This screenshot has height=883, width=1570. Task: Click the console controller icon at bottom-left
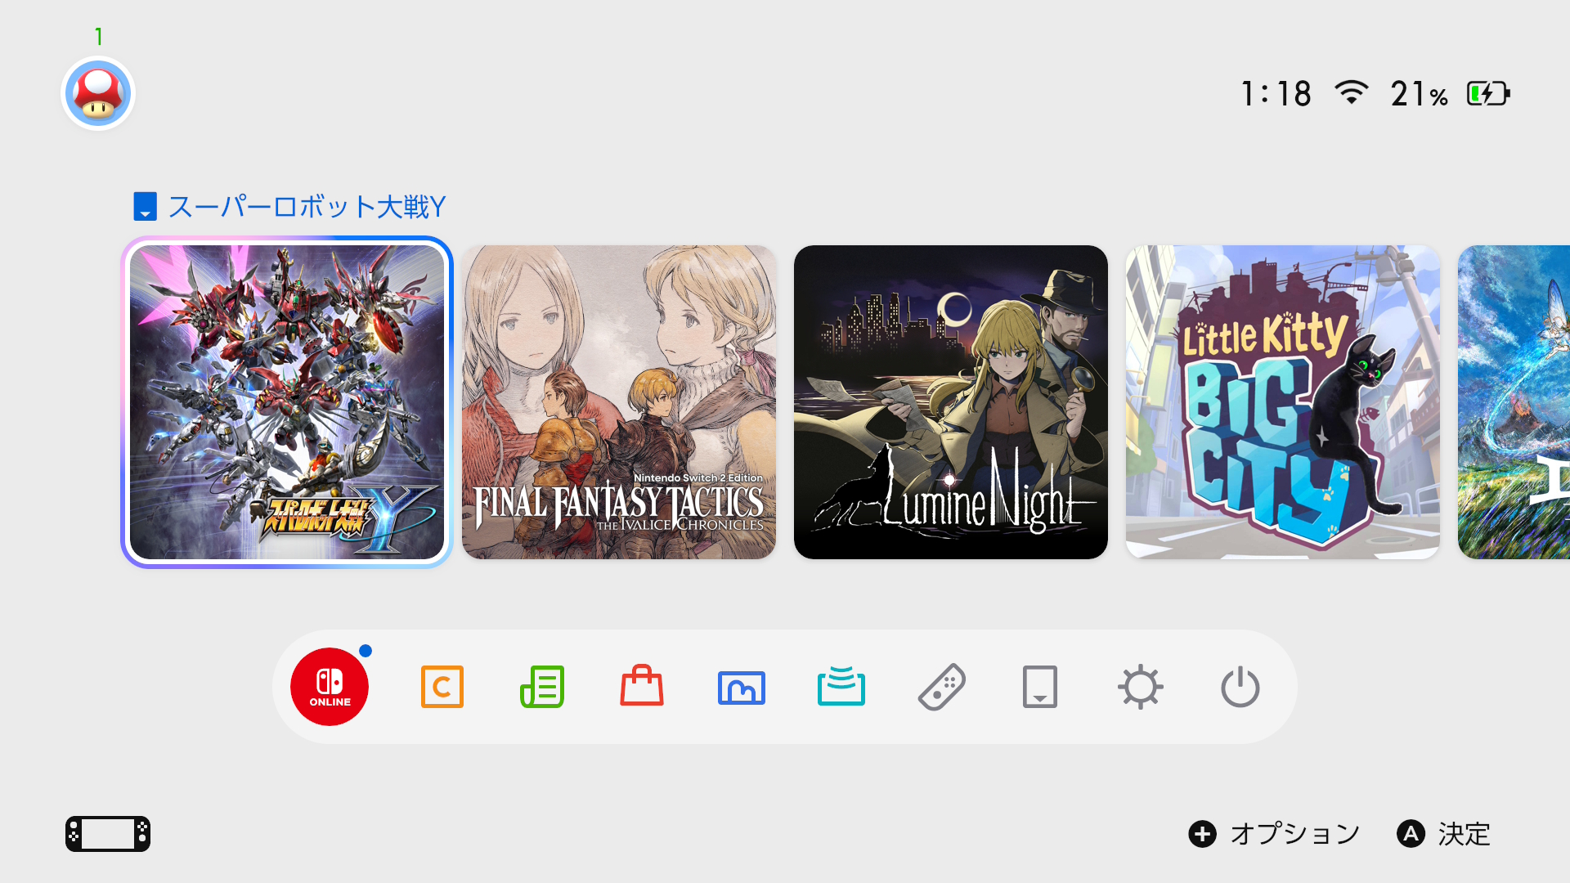[x=108, y=834]
